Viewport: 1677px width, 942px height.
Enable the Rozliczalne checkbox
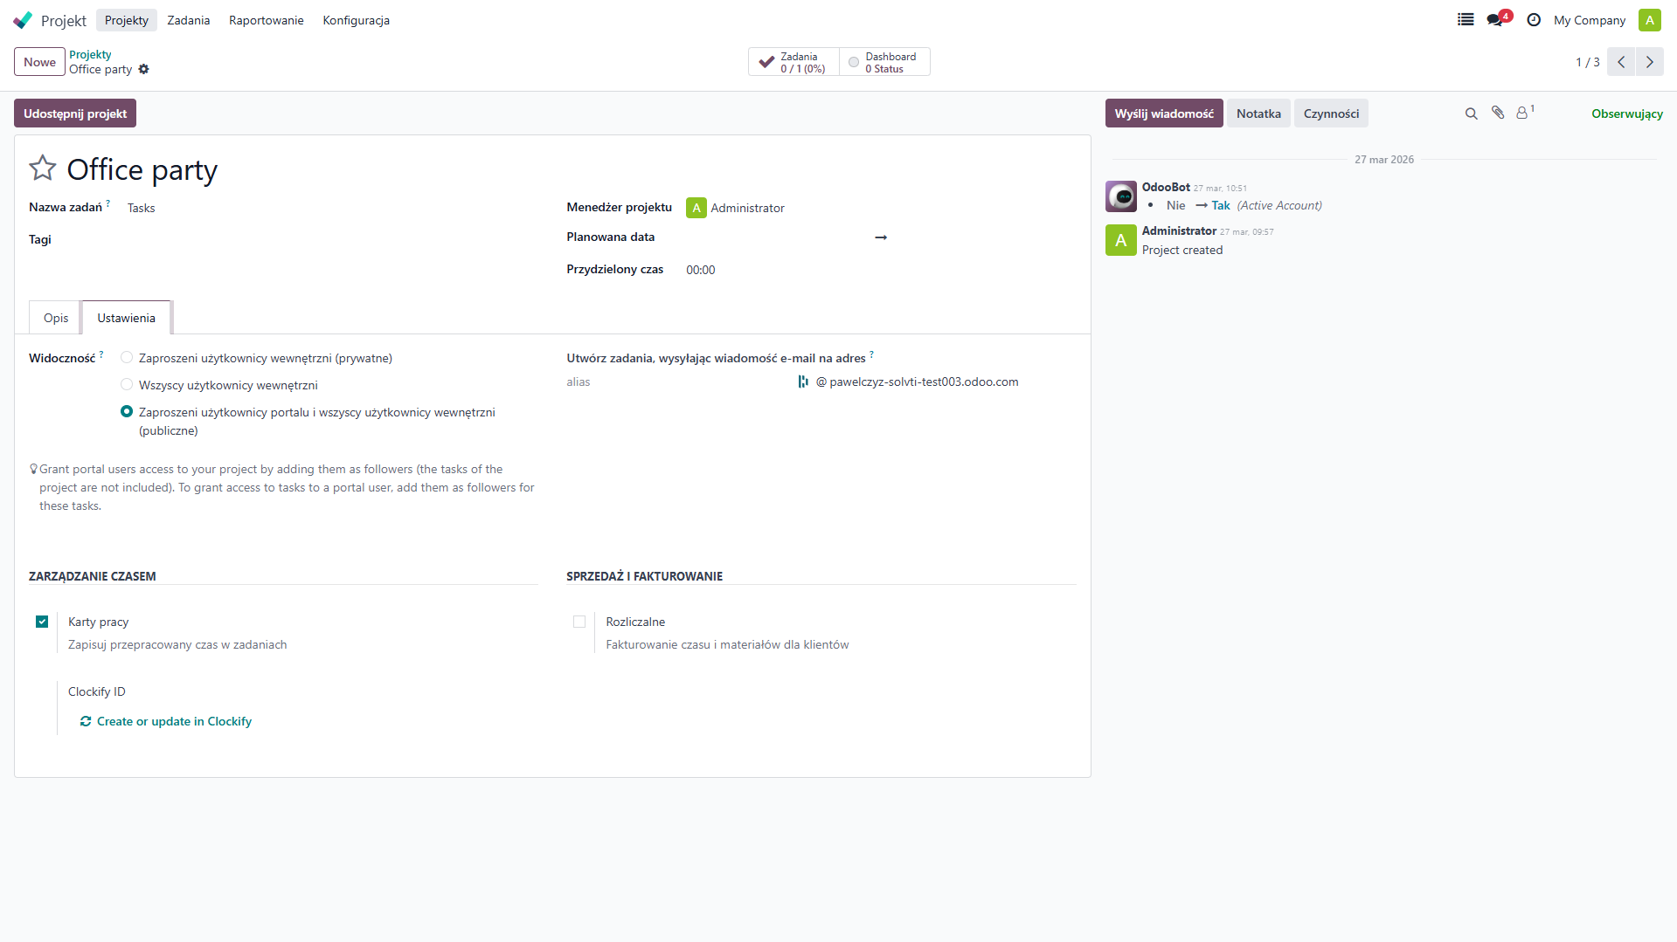click(579, 622)
